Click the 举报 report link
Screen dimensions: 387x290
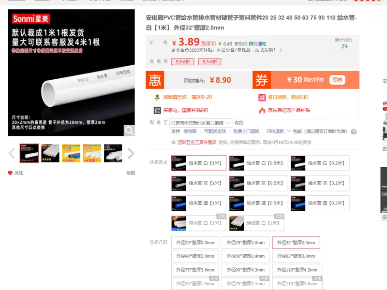131,173
